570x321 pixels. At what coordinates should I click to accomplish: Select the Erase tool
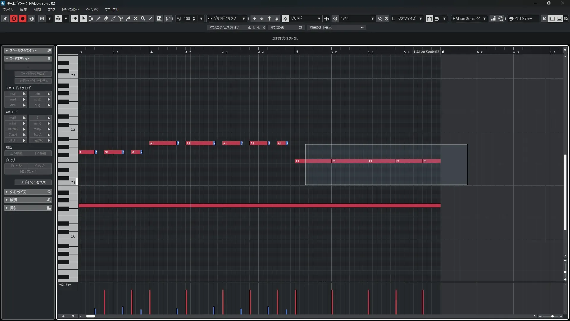[x=106, y=18]
